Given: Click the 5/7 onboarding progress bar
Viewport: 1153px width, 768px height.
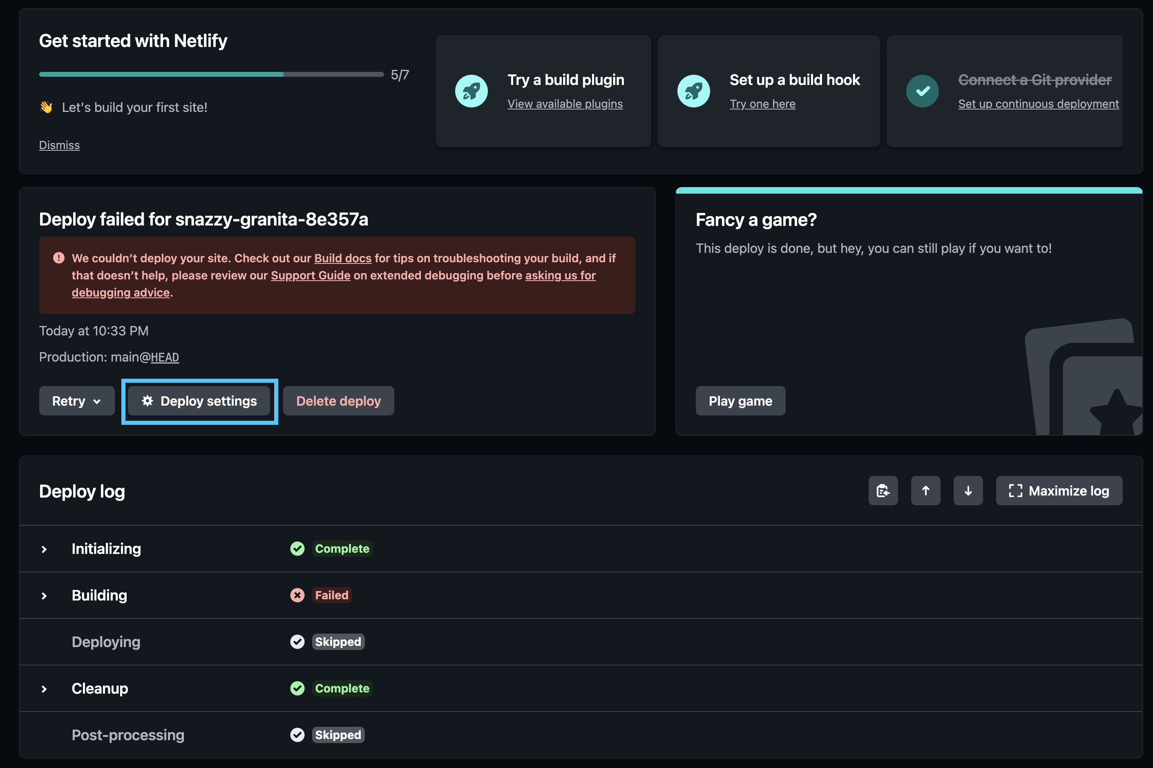Looking at the screenshot, I should [x=211, y=74].
